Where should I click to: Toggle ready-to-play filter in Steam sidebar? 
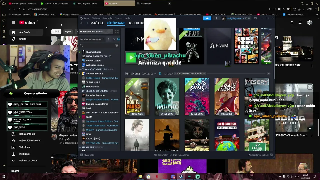(x=118, y=39)
